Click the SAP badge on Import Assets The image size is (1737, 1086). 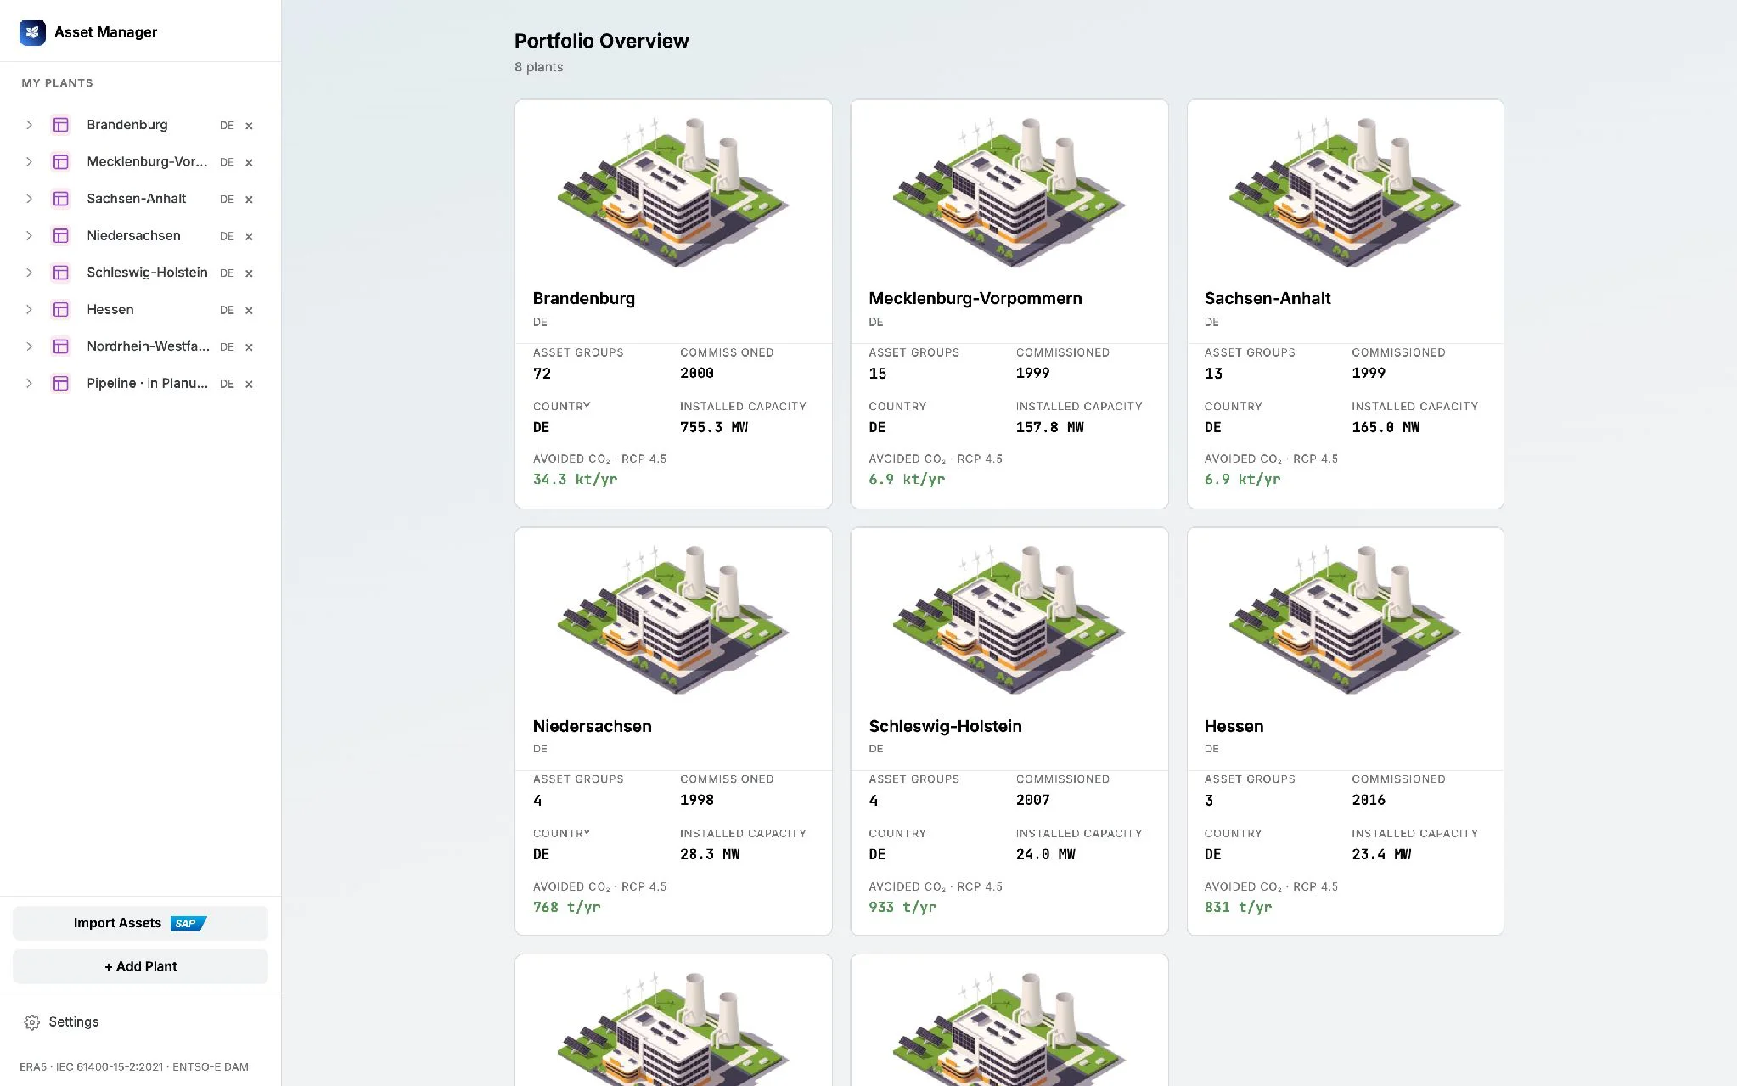click(x=188, y=924)
